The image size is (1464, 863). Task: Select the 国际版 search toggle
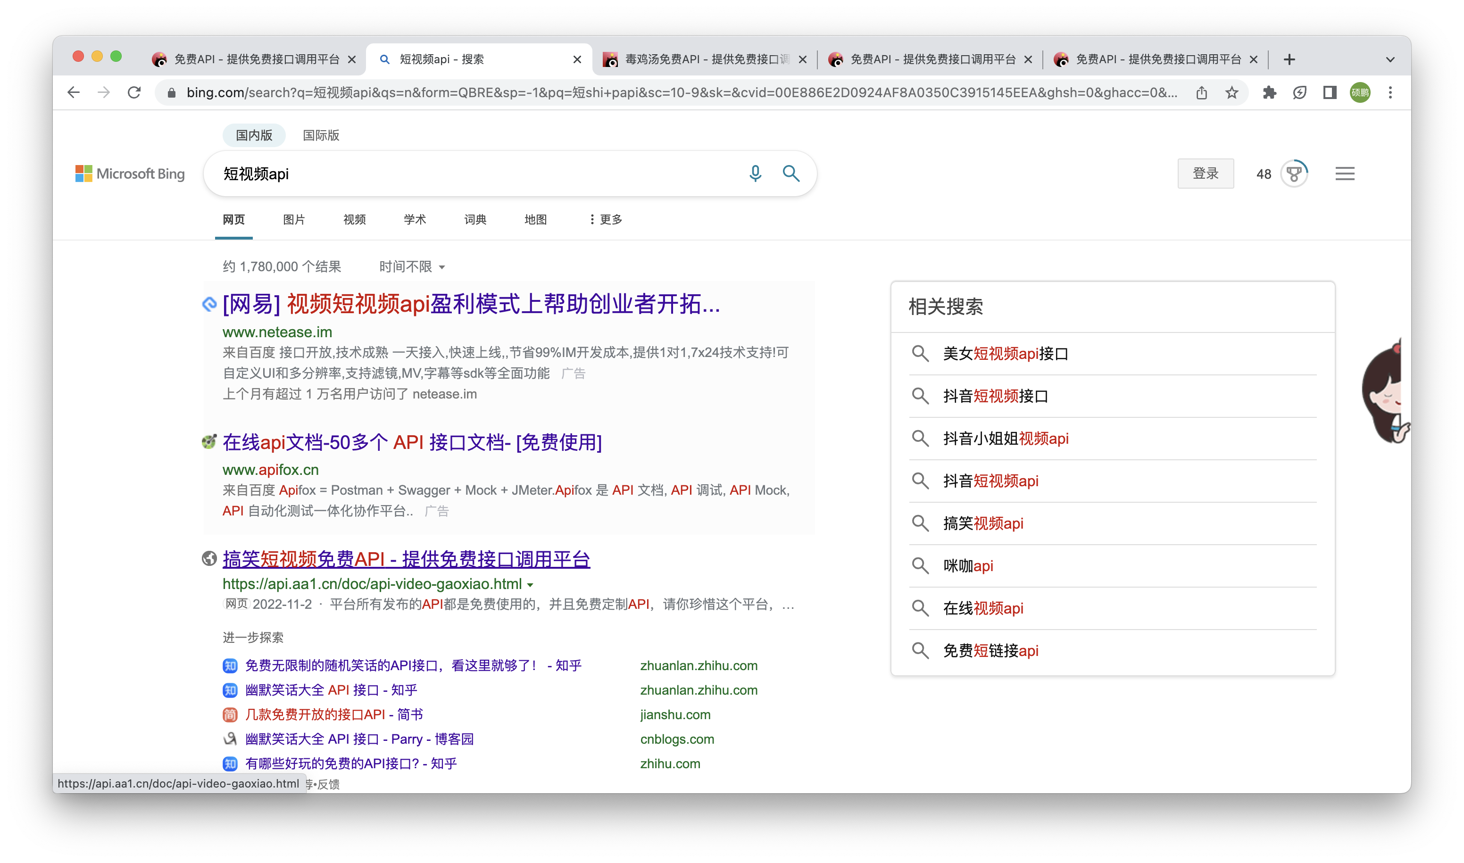pos(321,135)
